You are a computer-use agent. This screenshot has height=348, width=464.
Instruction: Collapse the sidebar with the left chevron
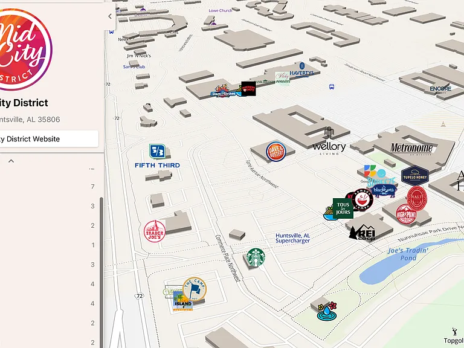[x=110, y=16]
